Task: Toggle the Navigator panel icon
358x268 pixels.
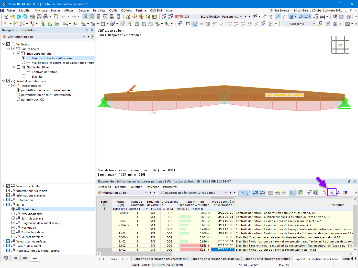Action: coord(85,17)
